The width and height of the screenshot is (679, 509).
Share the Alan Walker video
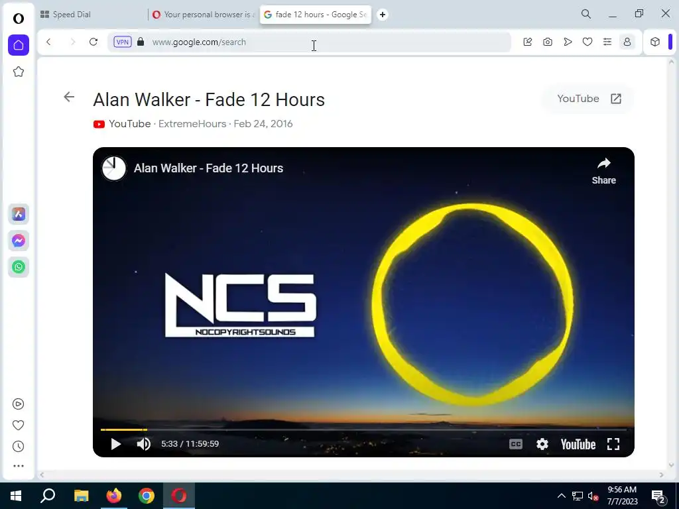click(603, 171)
